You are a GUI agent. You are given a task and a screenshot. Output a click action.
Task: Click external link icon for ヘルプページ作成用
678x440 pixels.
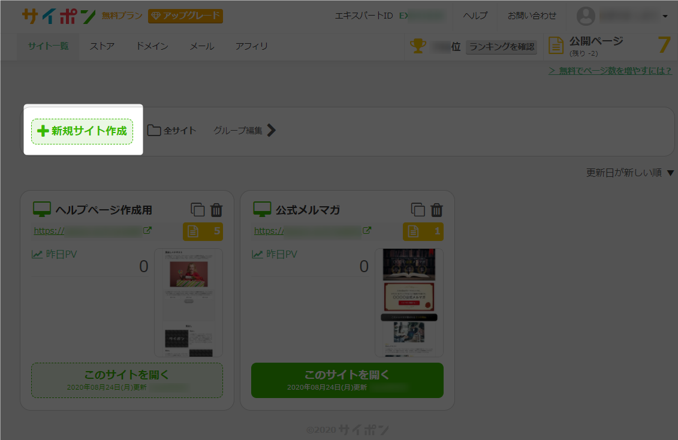click(147, 230)
